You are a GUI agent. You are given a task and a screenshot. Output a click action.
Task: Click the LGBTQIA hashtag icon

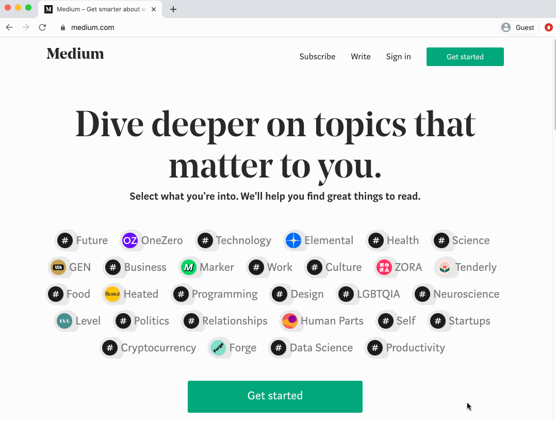(x=346, y=294)
